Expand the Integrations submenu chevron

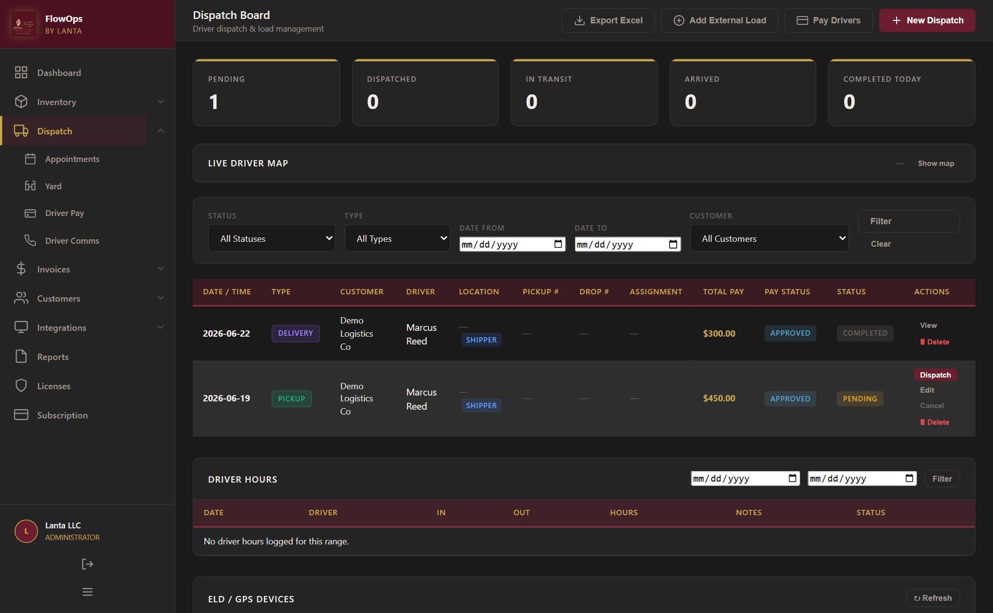coord(161,327)
